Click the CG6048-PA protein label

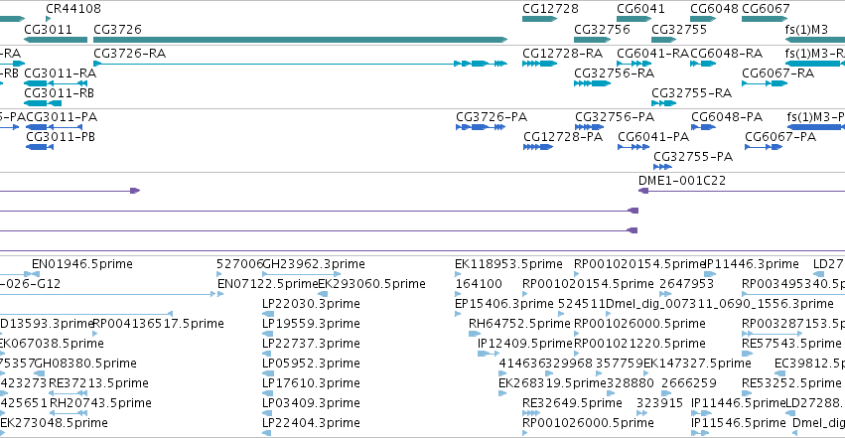(727, 117)
